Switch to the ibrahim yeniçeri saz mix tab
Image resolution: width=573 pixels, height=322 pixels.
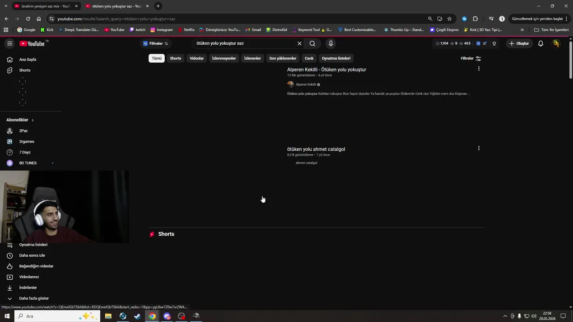(x=46, y=6)
